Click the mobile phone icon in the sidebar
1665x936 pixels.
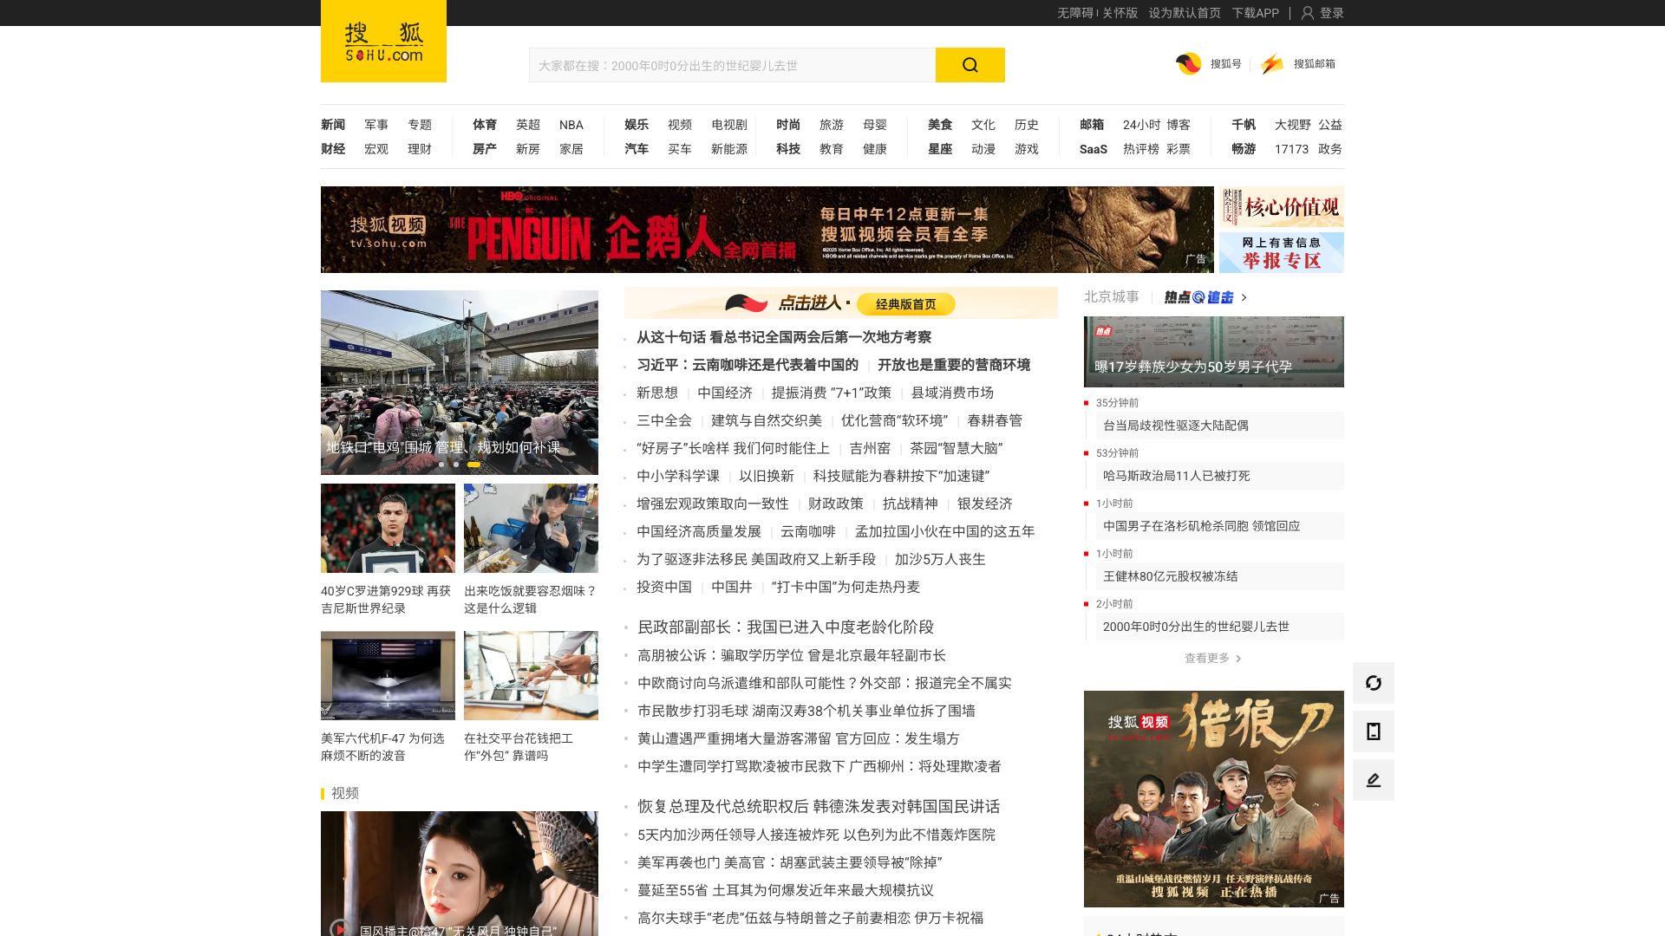[1373, 731]
